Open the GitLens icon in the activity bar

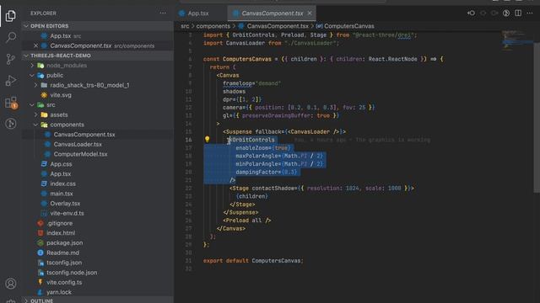point(11,124)
